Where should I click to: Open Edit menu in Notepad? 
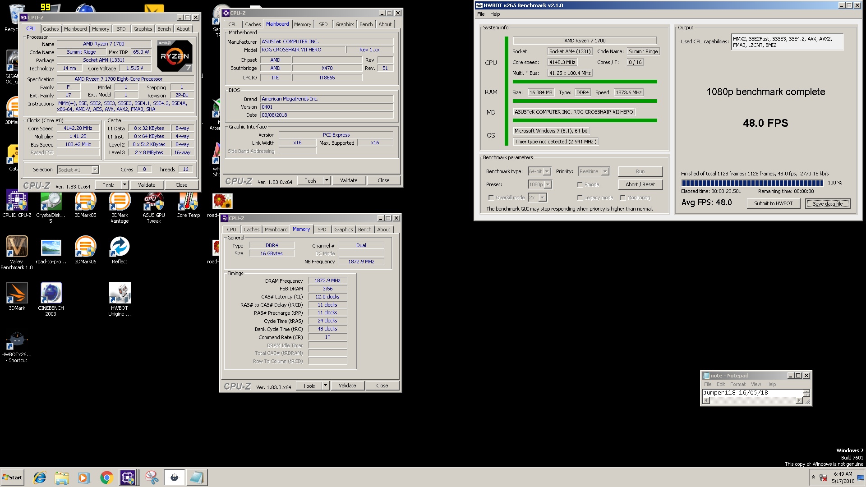click(x=721, y=384)
